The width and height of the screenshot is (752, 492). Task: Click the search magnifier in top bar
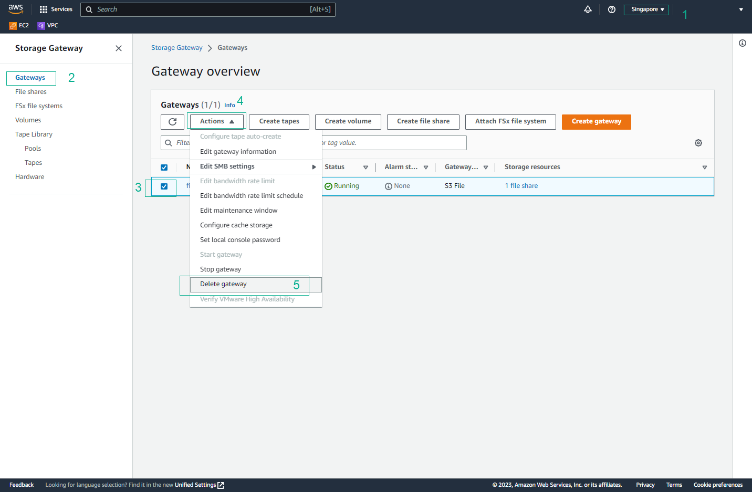(89, 9)
